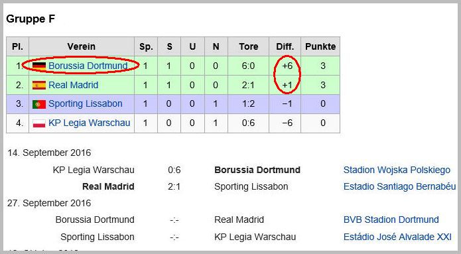Open the Borussia Dortmund club link
Screen dimensions: 461x254
click(x=88, y=66)
